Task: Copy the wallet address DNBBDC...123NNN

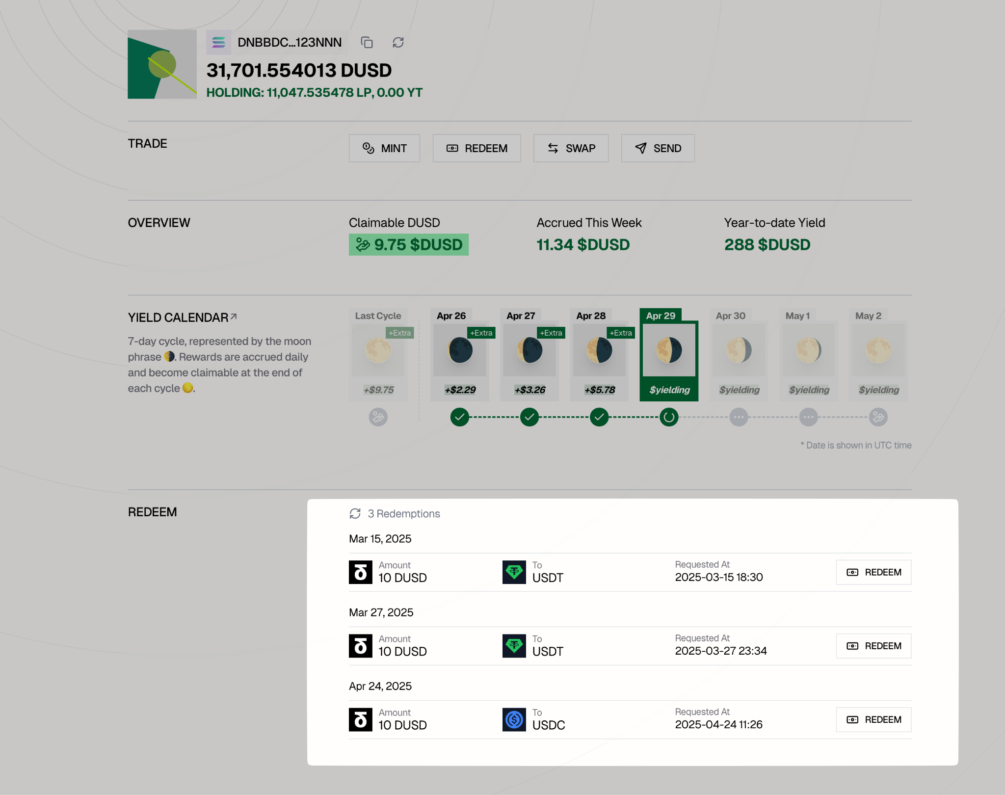Action: pyautogui.click(x=367, y=42)
